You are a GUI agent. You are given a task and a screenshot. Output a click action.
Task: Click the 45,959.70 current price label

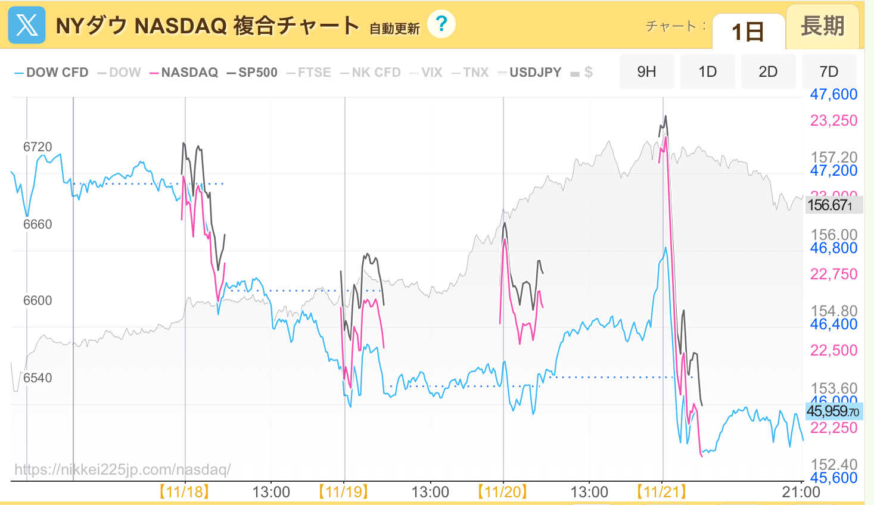coord(832,412)
